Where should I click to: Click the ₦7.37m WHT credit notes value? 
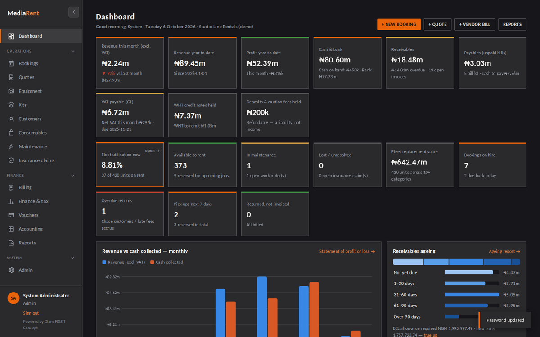point(188,115)
